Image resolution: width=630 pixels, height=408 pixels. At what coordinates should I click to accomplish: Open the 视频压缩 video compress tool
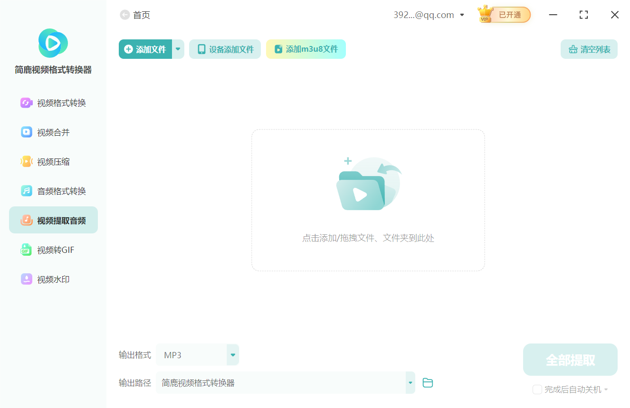pyautogui.click(x=52, y=161)
